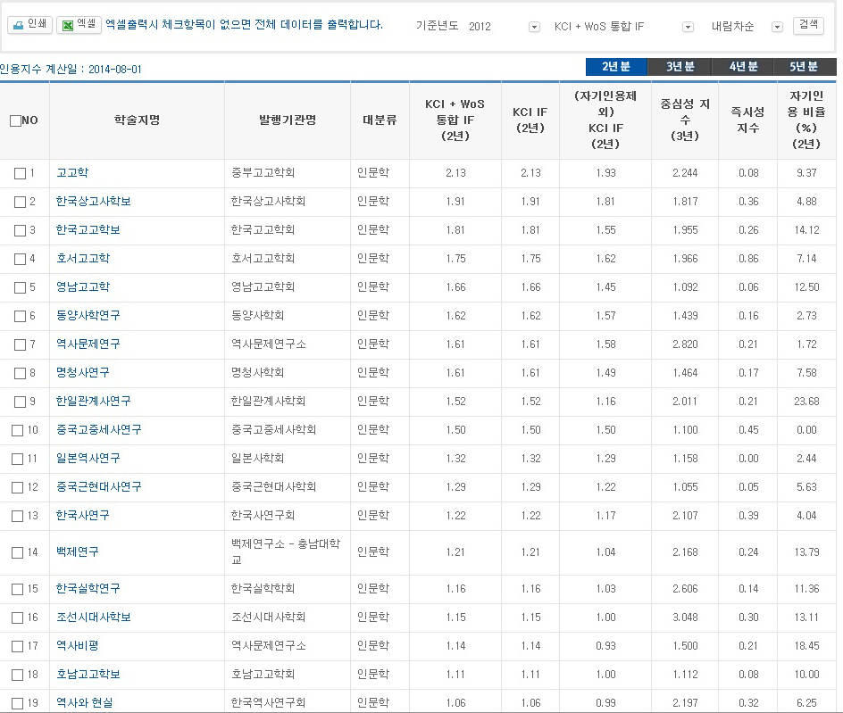This screenshot has width=843, height=713.
Task: Switch to the 4년분 tab
Action: (x=743, y=67)
